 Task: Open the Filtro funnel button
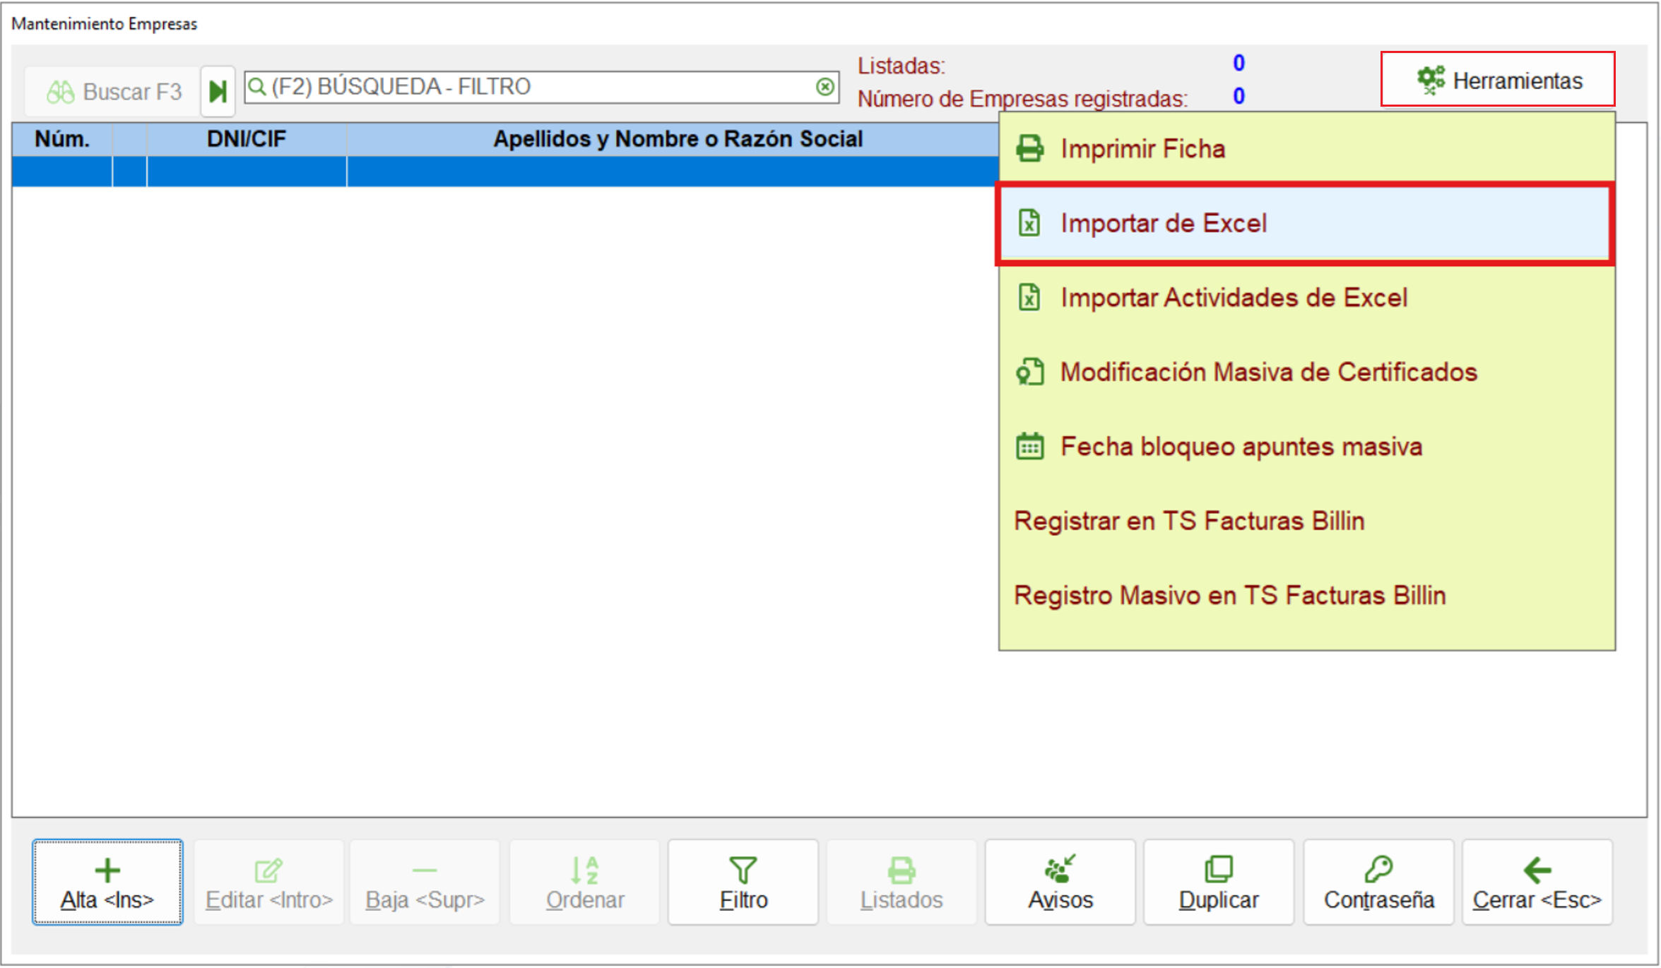(x=743, y=882)
